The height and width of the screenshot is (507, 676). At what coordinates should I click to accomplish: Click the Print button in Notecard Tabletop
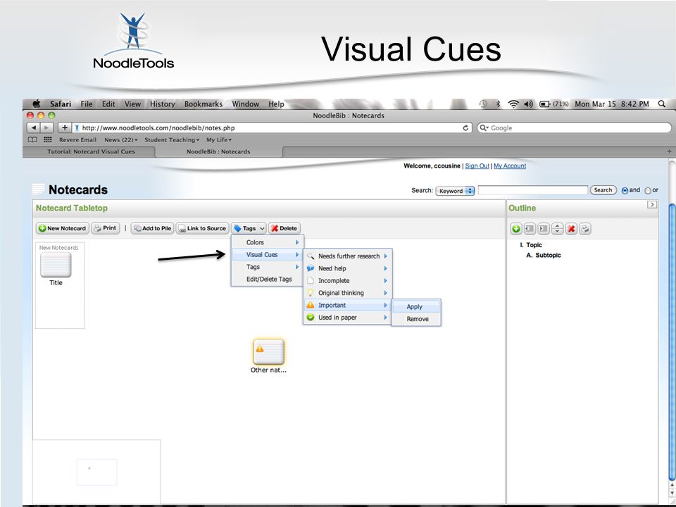pos(105,228)
